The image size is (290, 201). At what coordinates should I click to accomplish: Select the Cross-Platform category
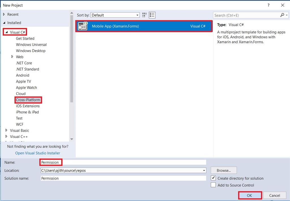click(x=28, y=100)
